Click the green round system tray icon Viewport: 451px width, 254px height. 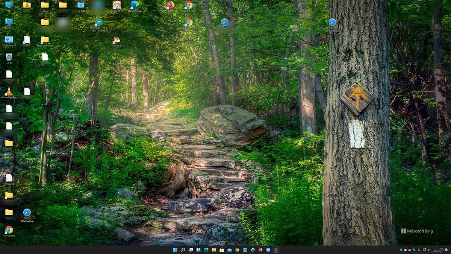401,250
